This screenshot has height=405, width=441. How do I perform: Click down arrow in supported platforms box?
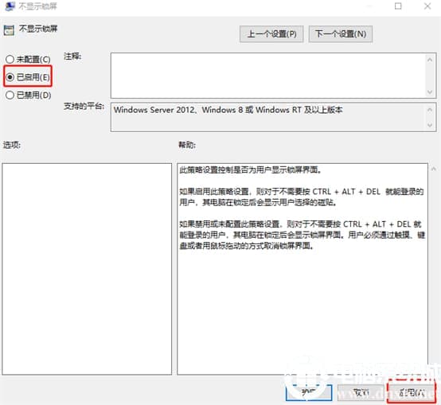[430, 125]
